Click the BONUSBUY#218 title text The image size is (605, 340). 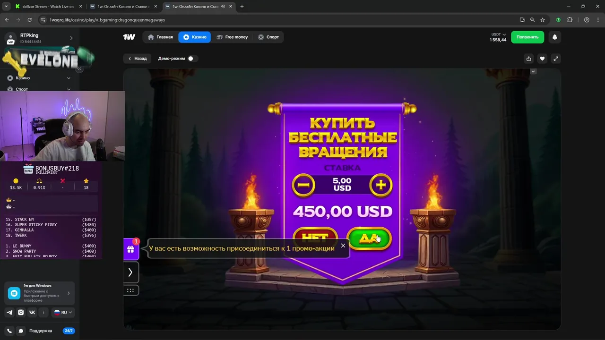coord(57,168)
